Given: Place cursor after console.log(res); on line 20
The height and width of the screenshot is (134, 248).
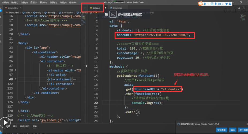Looking at the screenshot, I should click(163, 103).
